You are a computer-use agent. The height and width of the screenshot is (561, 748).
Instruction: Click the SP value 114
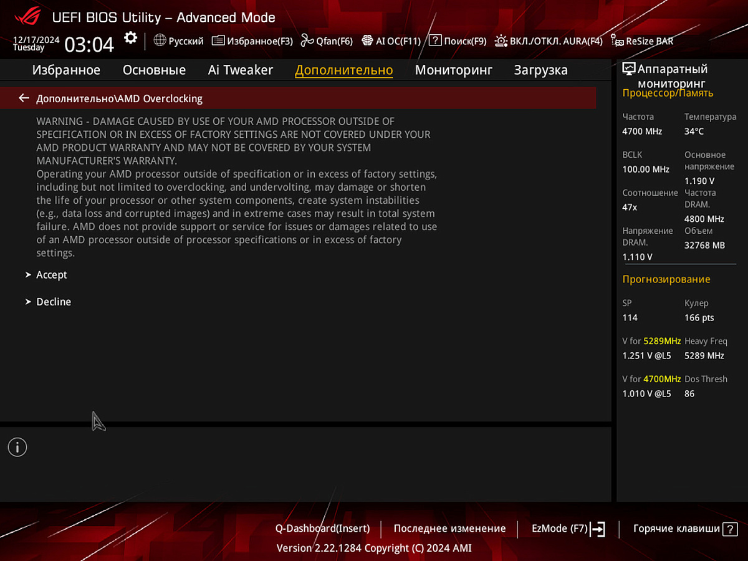coord(630,318)
